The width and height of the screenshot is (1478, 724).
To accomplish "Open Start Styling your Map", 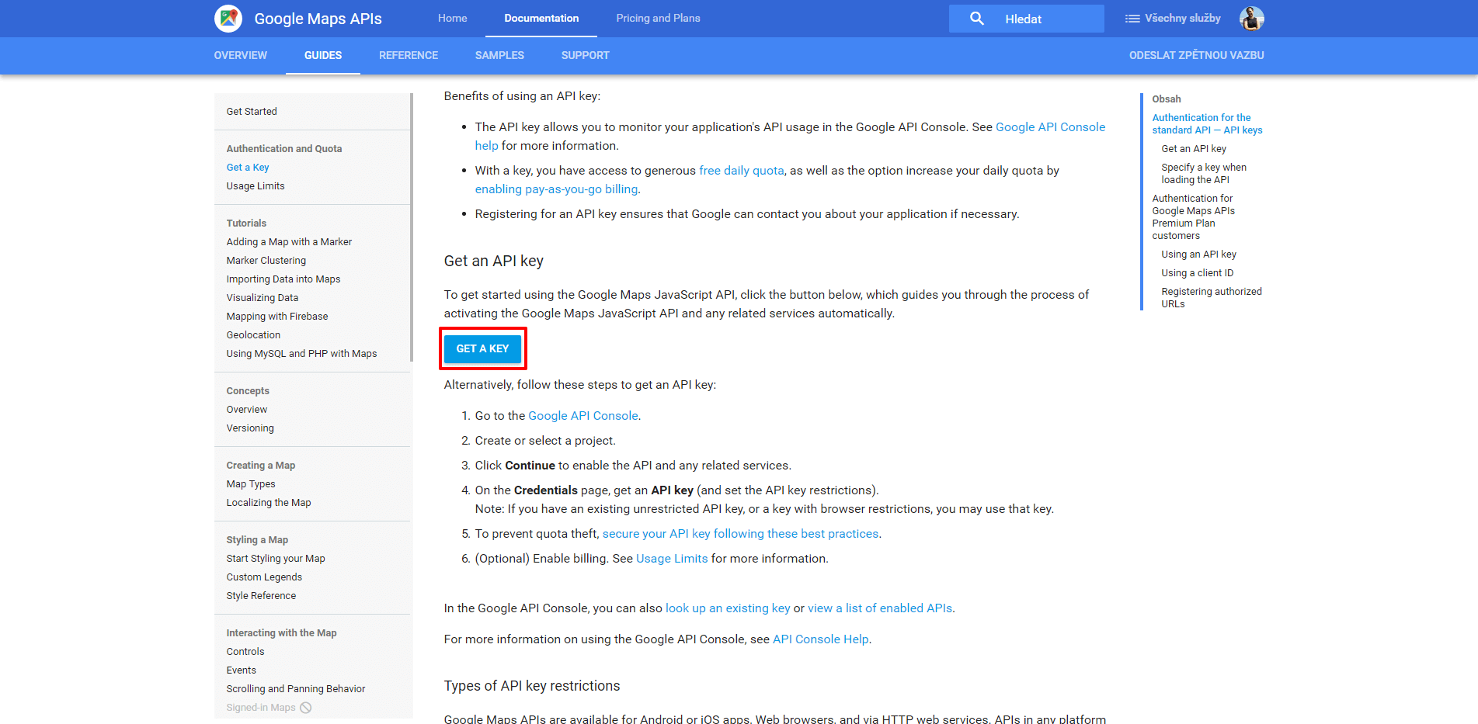I will 276,559.
